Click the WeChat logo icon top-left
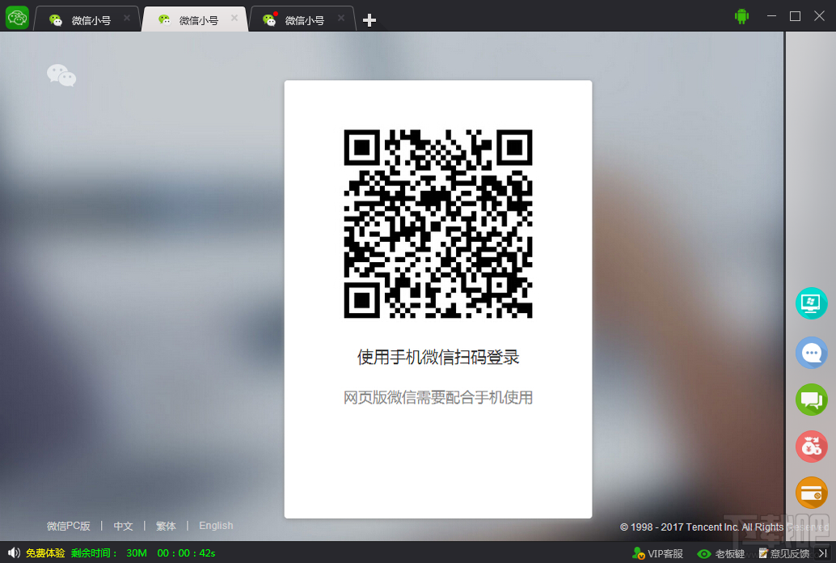This screenshot has width=836, height=563. point(16,17)
